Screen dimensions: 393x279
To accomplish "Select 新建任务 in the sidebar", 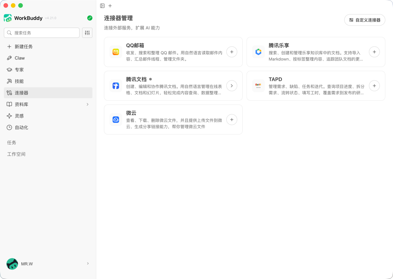I will [48, 47].
